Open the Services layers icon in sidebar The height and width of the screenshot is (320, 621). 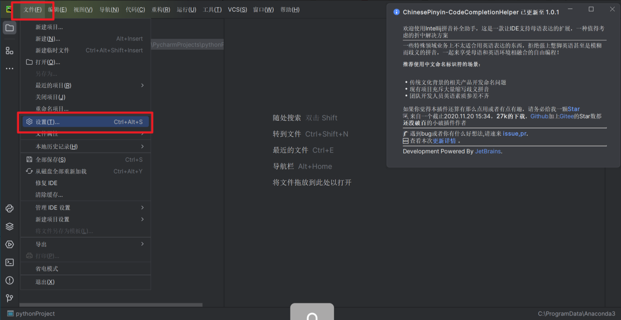9,226
